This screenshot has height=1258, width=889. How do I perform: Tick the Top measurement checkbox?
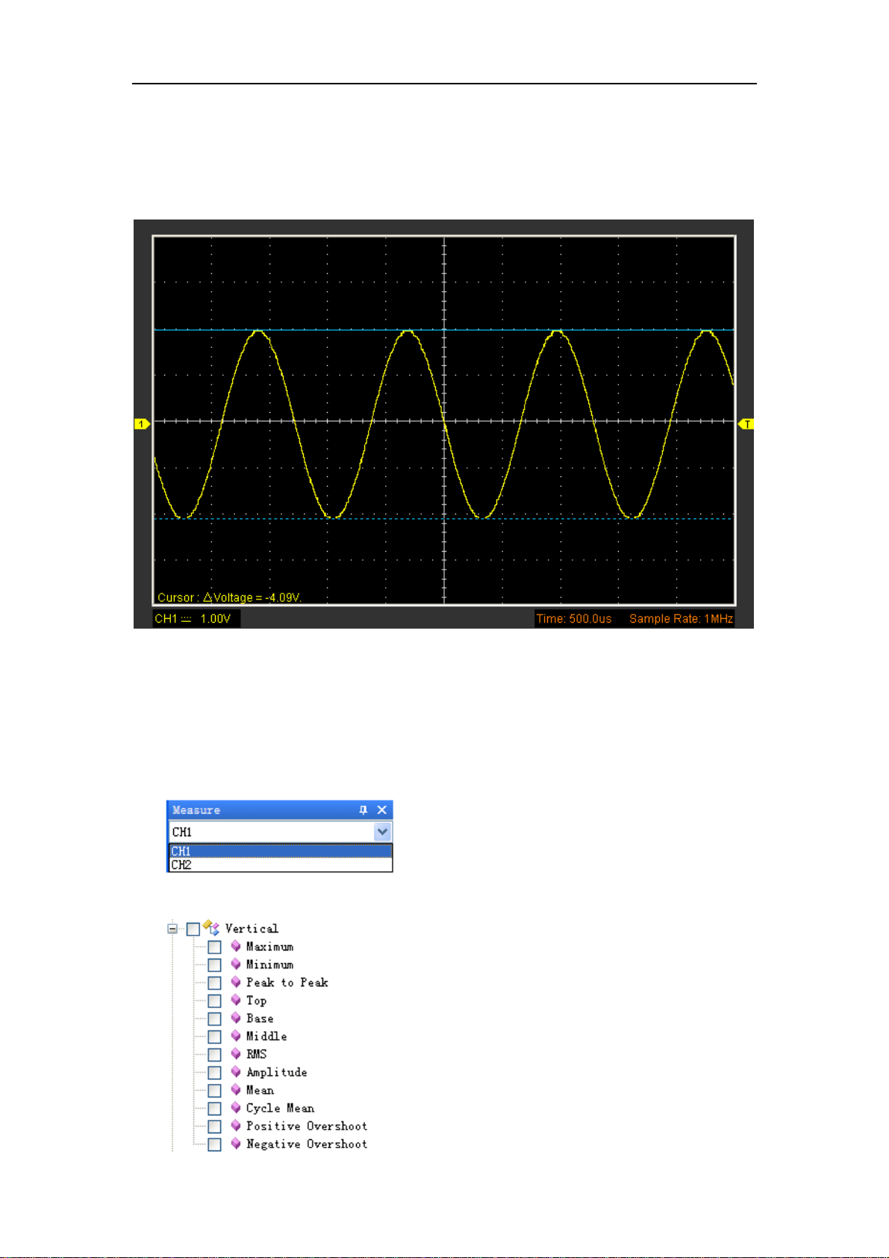[214, 1001]
